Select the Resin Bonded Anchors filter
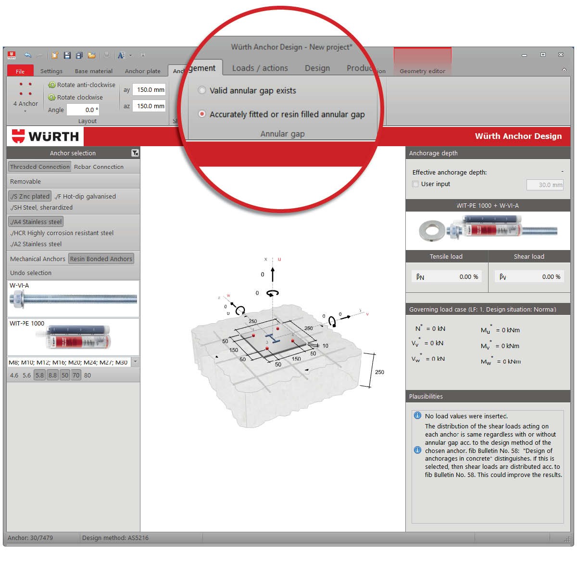This screenshot has height=577, width=577. click(101, 259)
